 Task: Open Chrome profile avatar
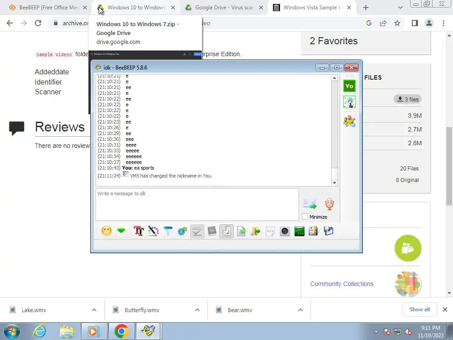pyautogui.click(x=429, y=23)
